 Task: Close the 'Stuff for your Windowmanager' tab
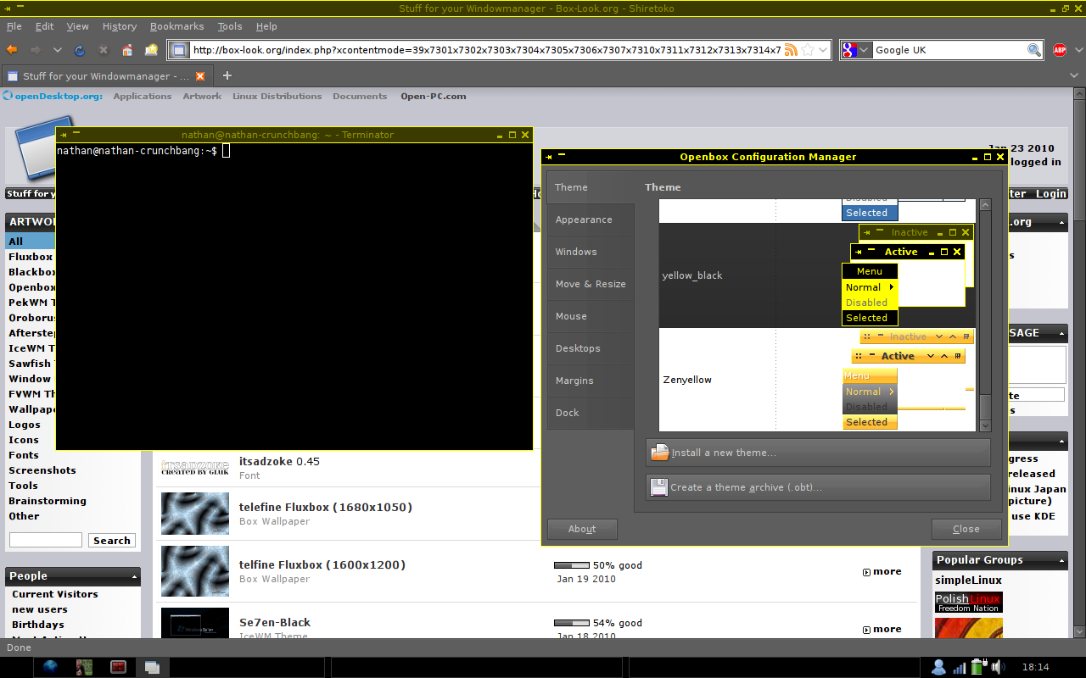200,76
